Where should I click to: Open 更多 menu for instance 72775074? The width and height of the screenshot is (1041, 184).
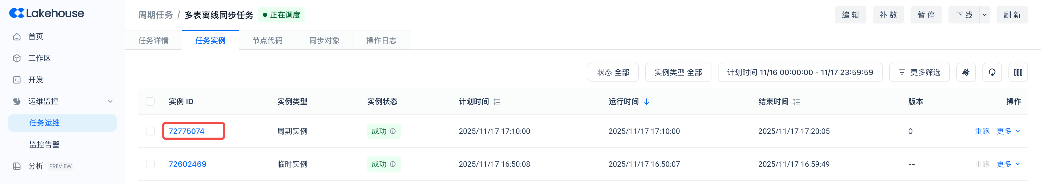pos(1008,131)
